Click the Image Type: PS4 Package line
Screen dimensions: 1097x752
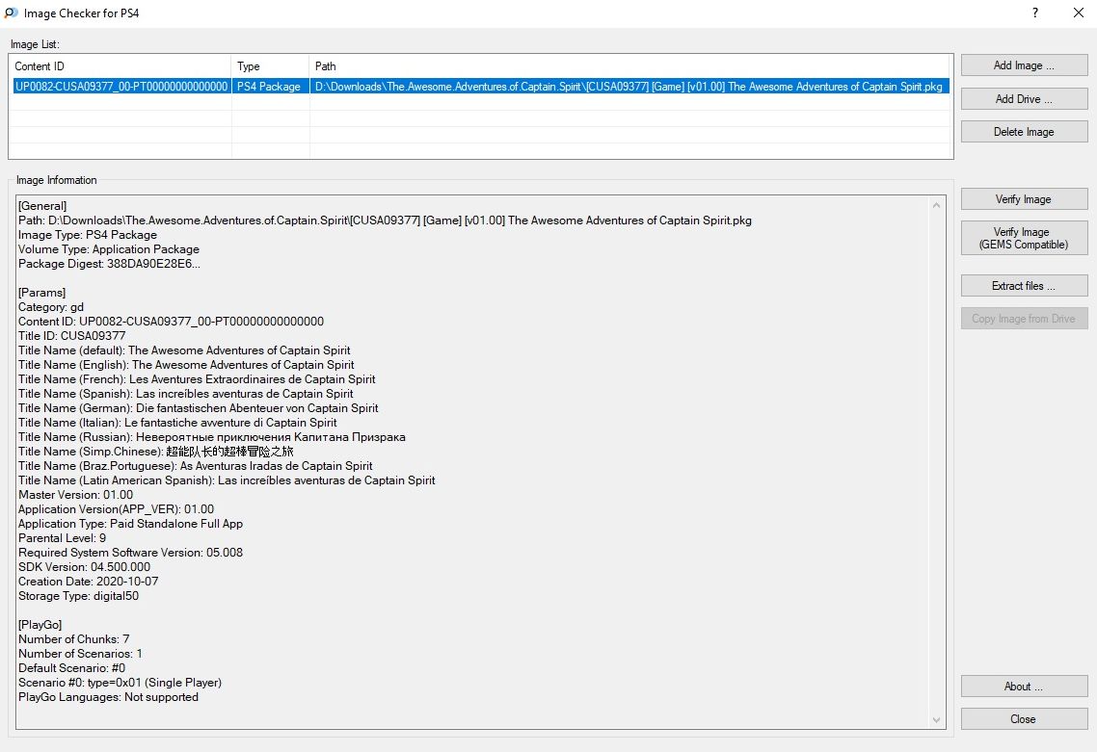click(88, 235)
